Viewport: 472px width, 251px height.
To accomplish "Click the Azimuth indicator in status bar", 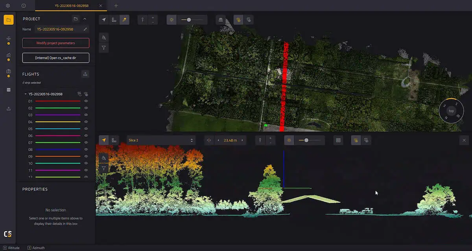I will [36, 247].
